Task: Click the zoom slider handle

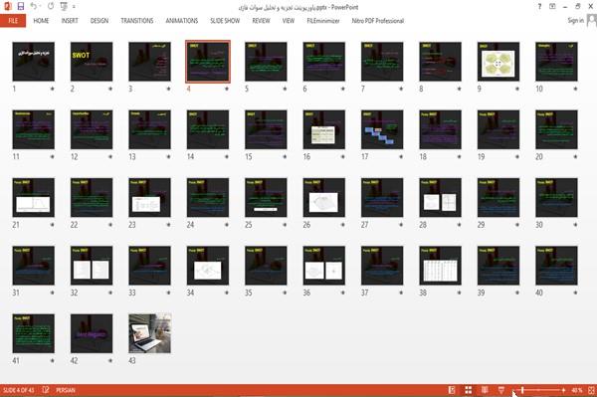Action: [x=522, y=390]
